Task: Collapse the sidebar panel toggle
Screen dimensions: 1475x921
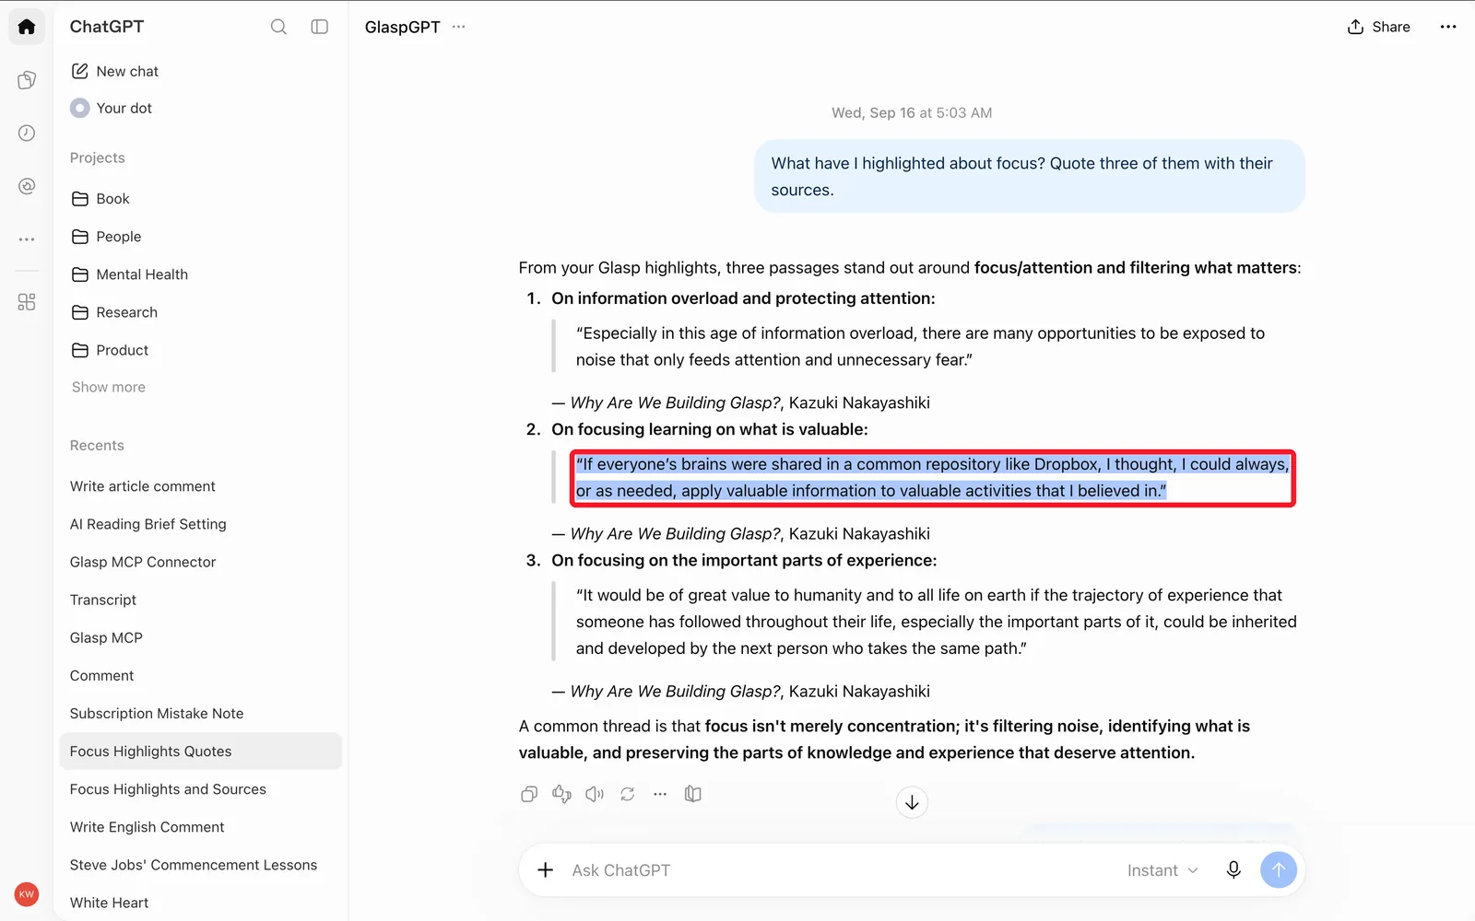Action: (x=320, y=27)
